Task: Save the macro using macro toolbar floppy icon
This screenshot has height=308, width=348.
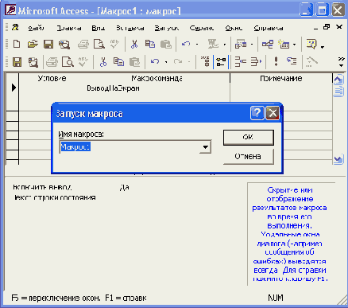Action: pyautogui.click(x=17, y=62)
